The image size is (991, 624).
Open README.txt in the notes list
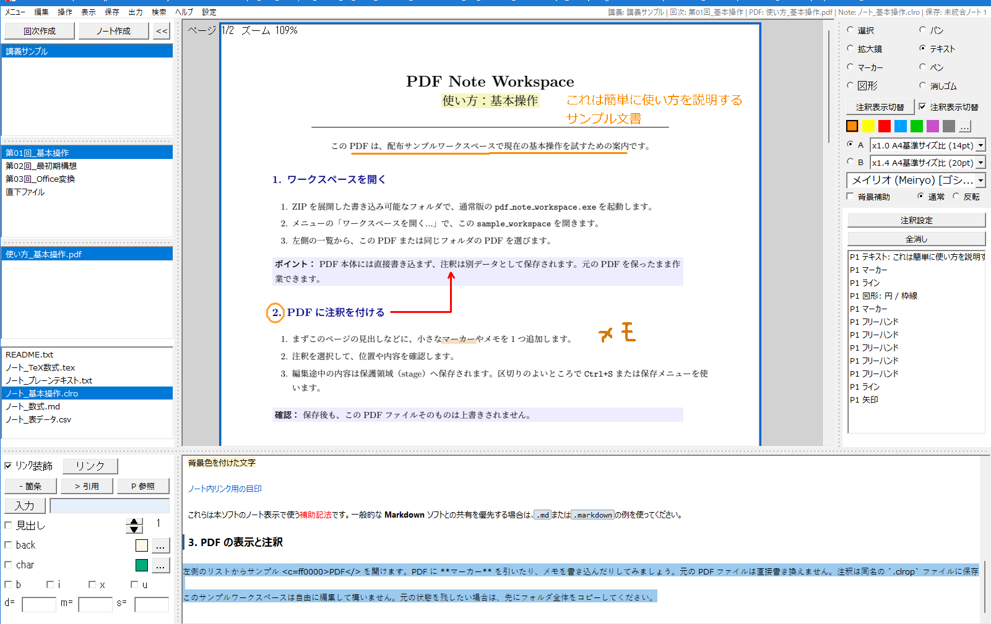pos(87,354)
